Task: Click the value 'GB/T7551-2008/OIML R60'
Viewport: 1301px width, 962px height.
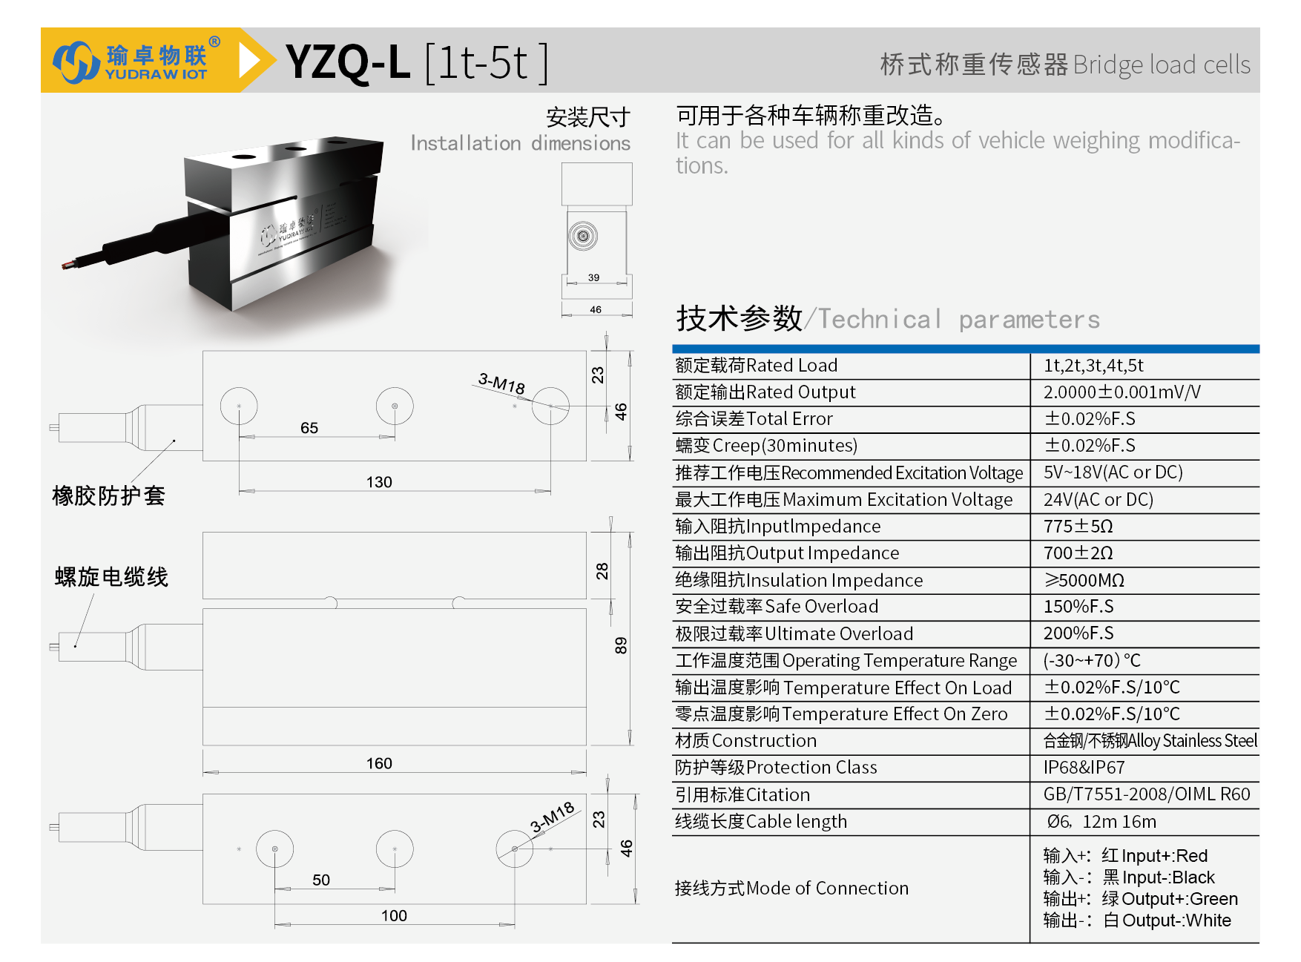Action: [x=1147, y=794]
